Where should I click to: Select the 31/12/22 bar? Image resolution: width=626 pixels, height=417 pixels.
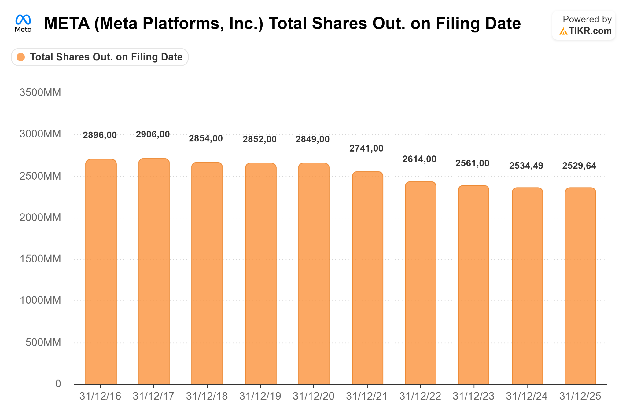pyautogui.click(x=421, y=283)
